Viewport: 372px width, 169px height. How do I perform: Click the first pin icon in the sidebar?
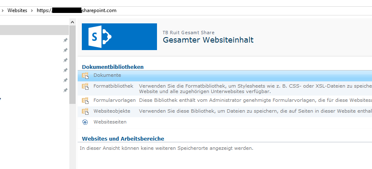pyautogui.click(x=65, y=40)
